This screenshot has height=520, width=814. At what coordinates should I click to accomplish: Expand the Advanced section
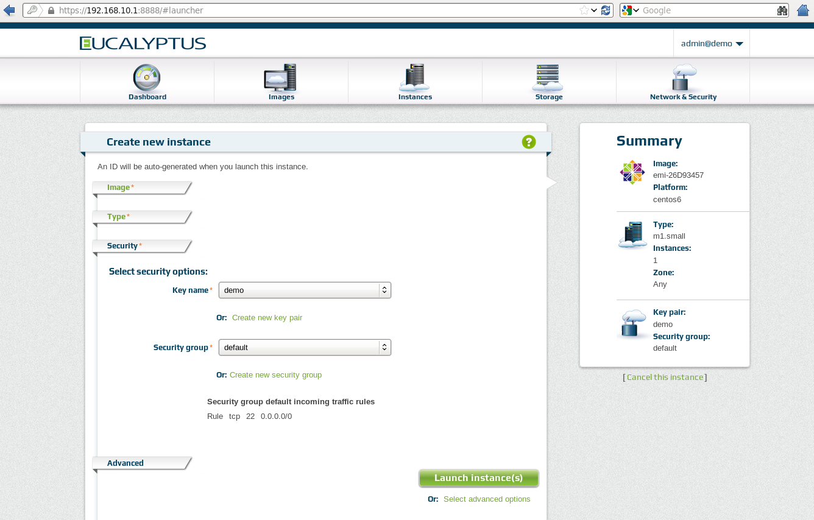142,463
